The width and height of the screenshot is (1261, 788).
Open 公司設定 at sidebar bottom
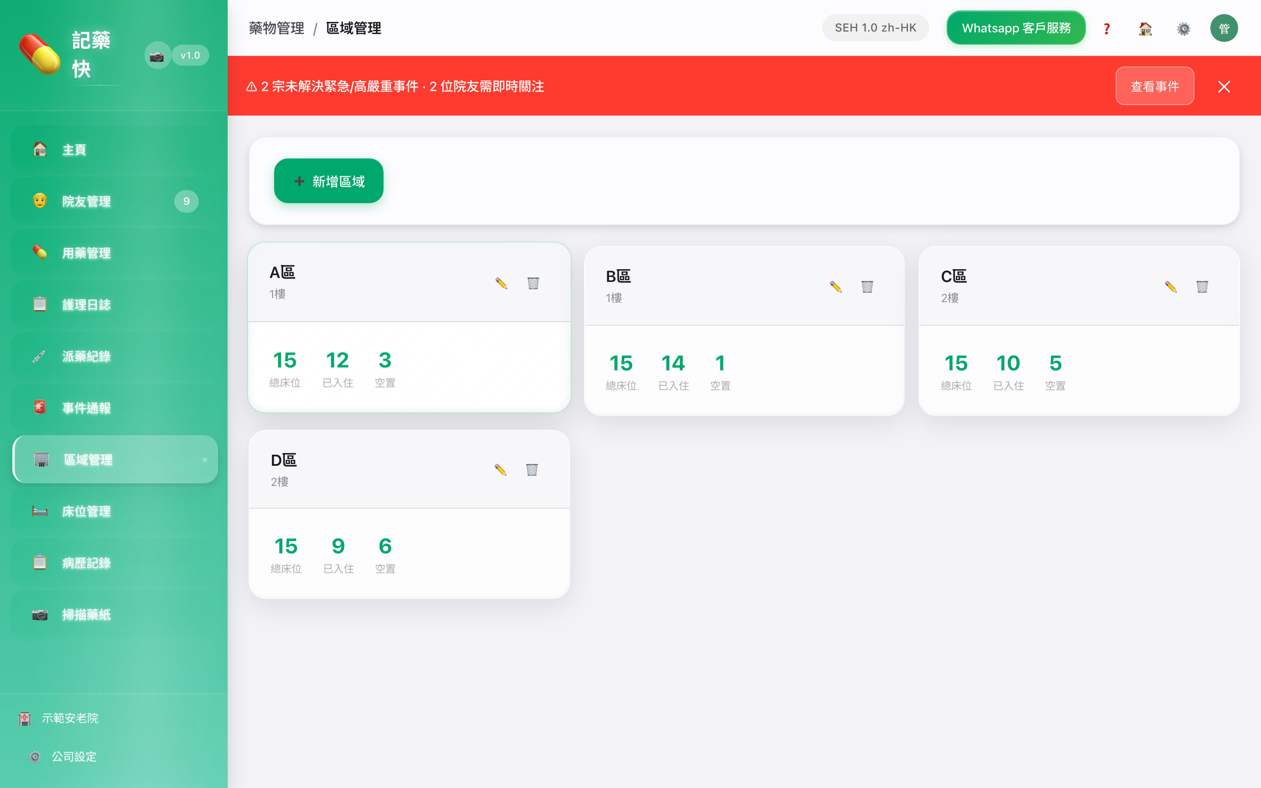pos(74,757)
